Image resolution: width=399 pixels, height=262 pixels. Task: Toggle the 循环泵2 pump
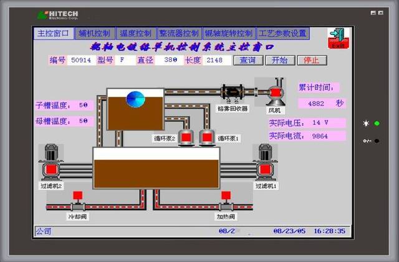tap(186, 137)
